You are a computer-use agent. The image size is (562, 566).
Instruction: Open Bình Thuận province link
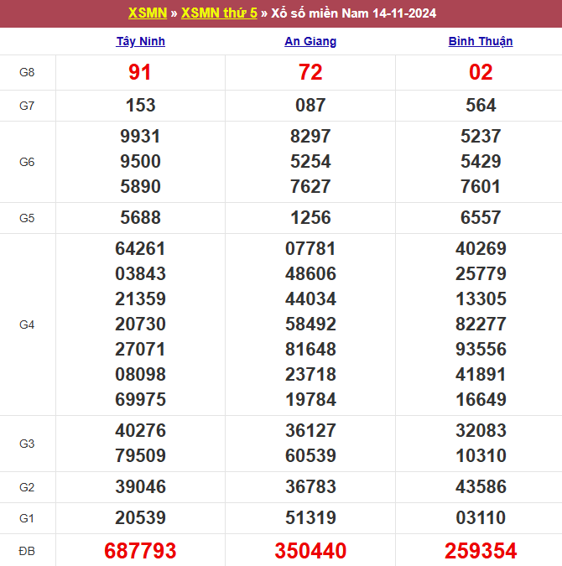click(481, 42)
